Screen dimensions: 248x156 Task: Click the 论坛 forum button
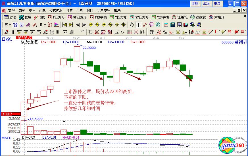tap(206, 3)
